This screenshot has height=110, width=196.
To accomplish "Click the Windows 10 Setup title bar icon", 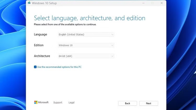I will pos(29,3).
